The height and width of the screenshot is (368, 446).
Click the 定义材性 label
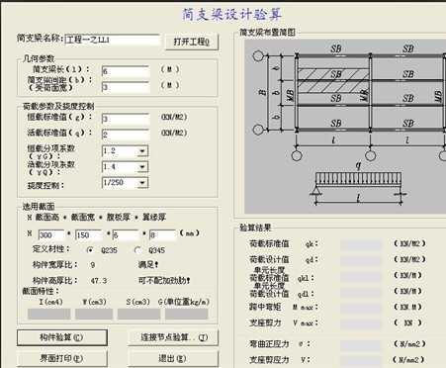tap(50, 248)
